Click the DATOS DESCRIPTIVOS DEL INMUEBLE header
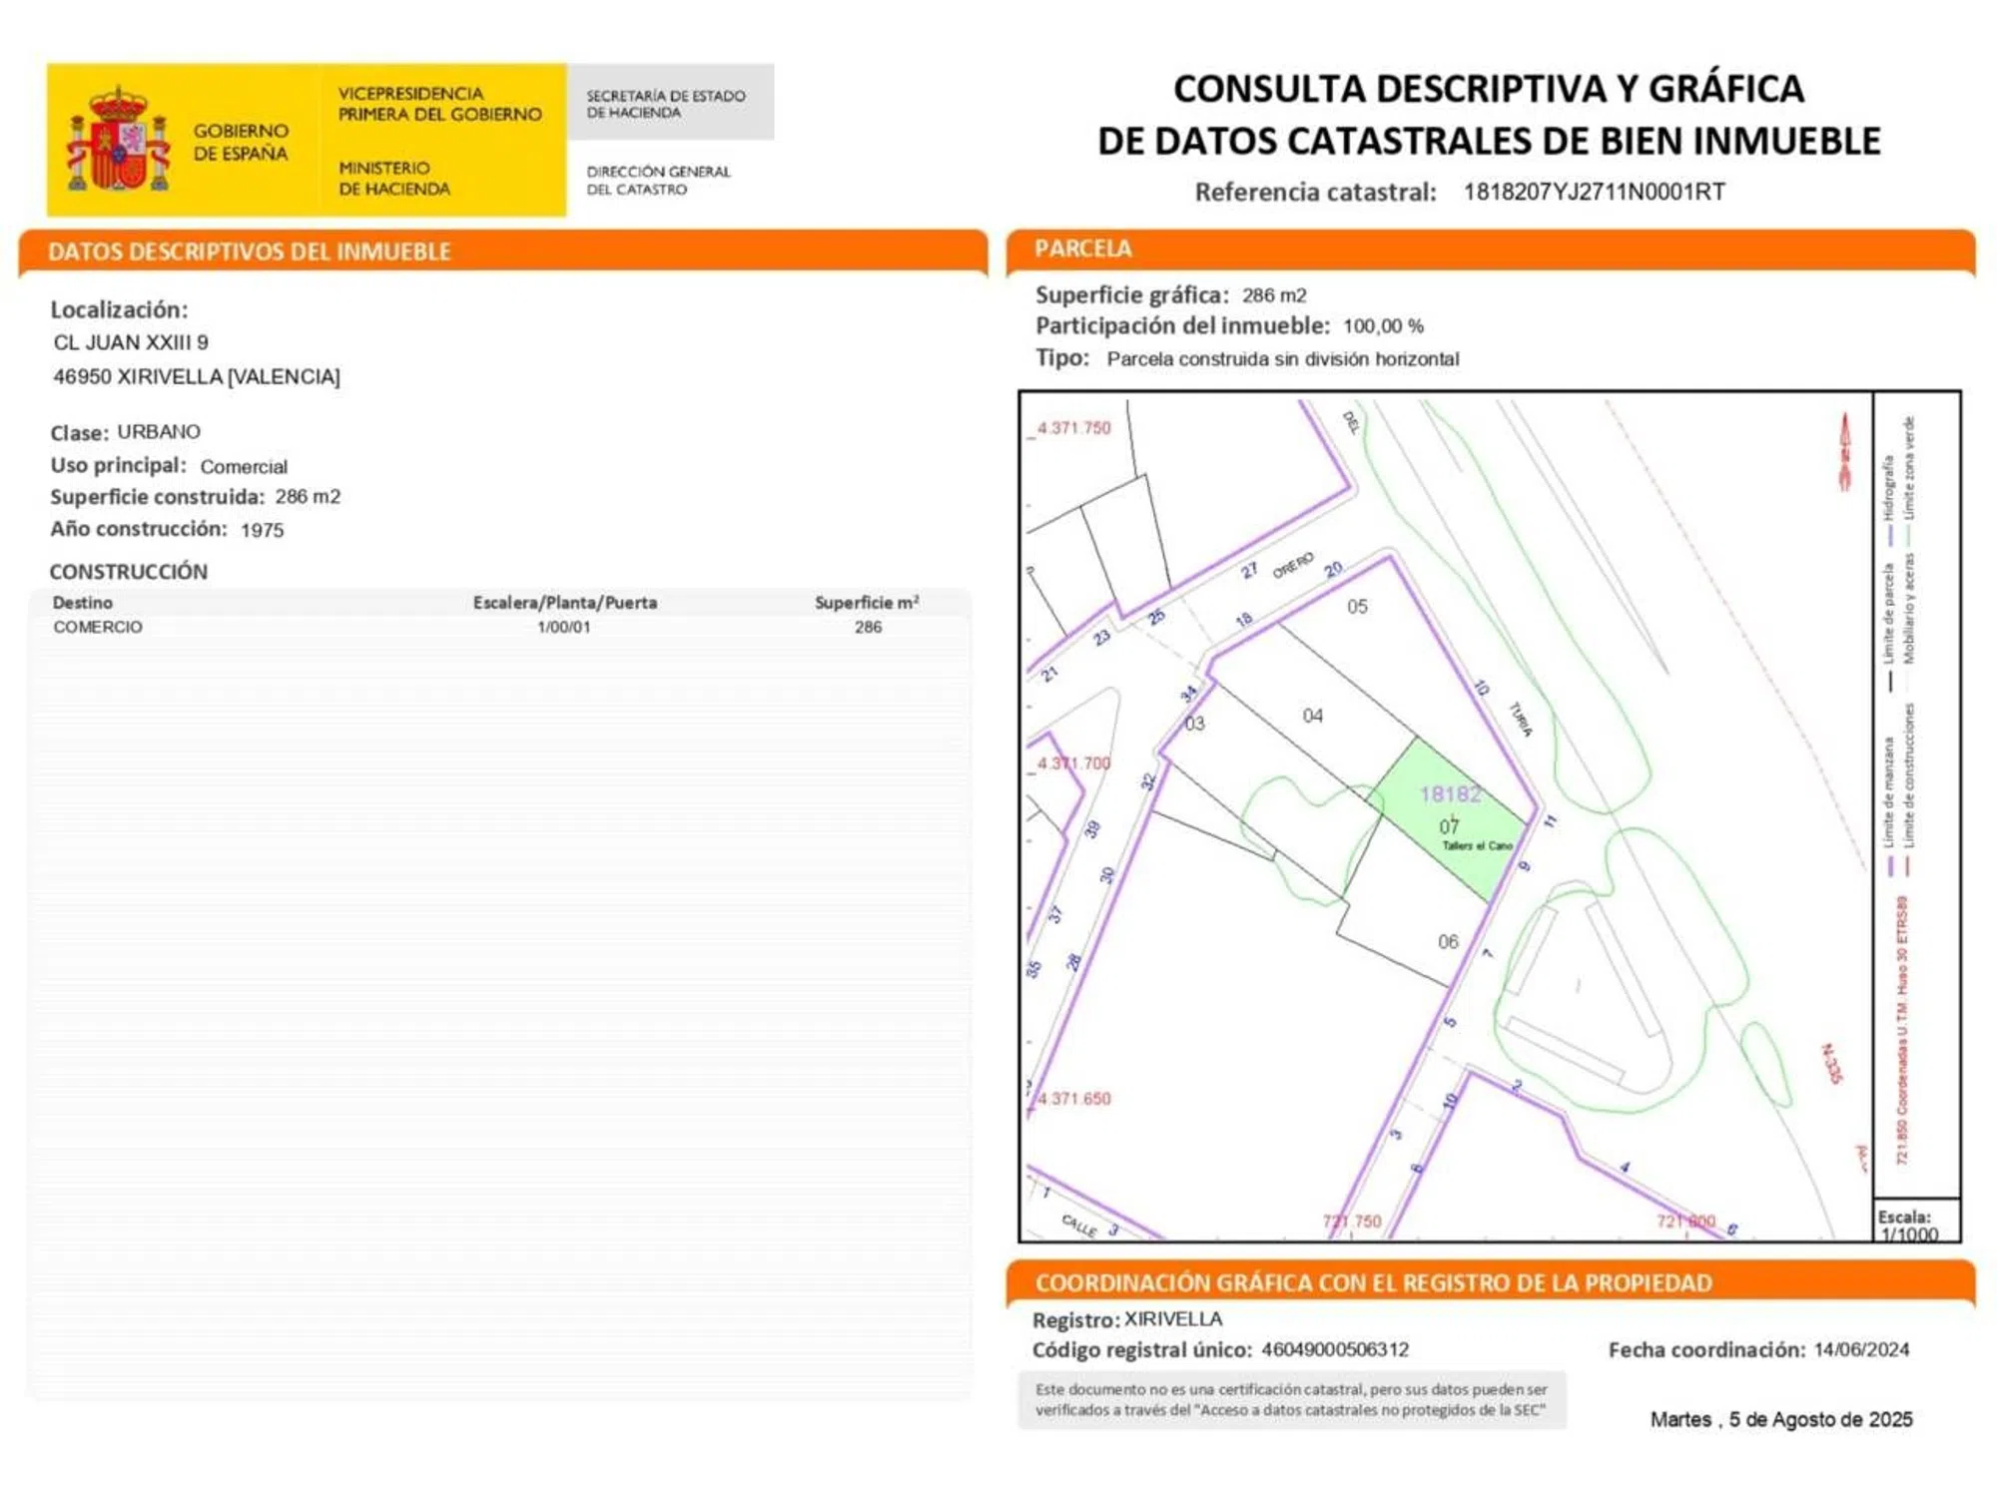 pos(250,251)
